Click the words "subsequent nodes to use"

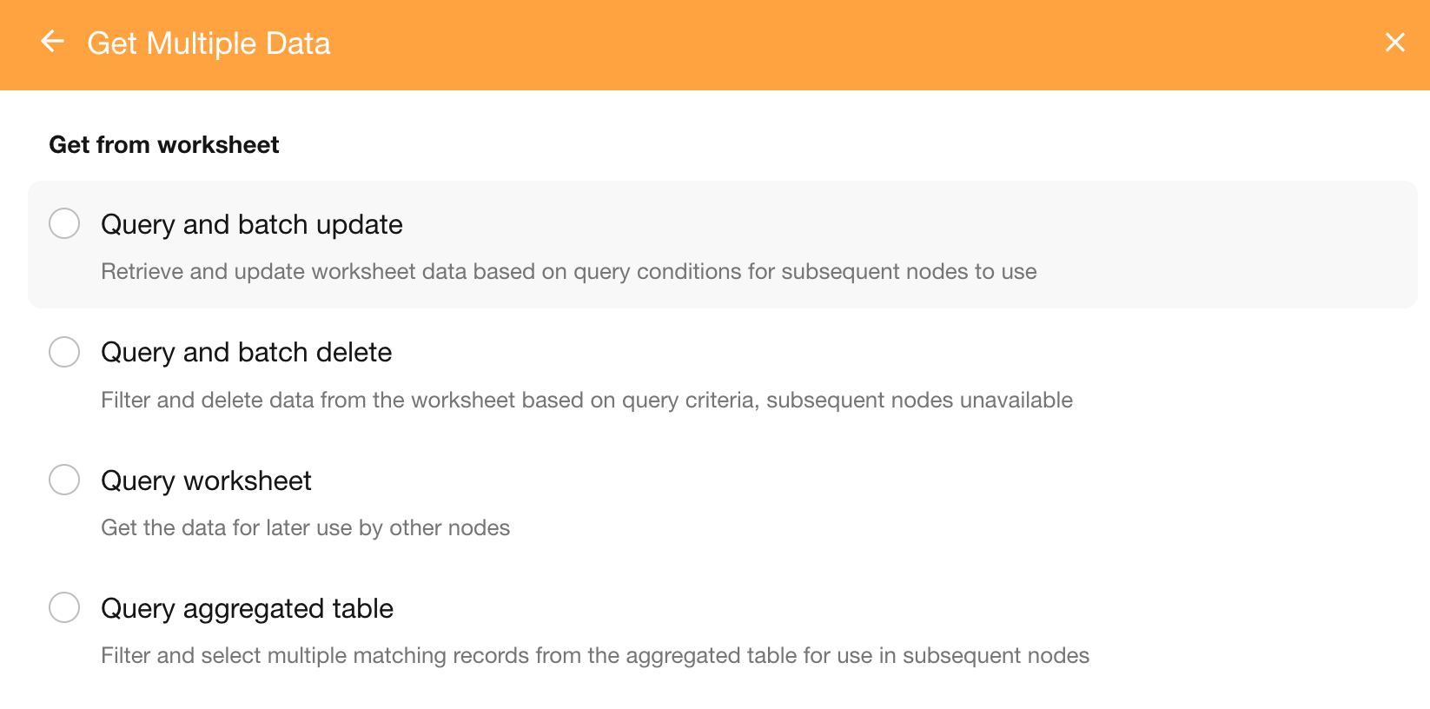909,272
